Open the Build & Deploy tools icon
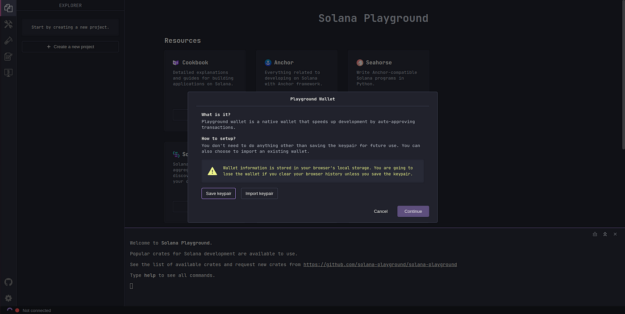 click(8, 24)
